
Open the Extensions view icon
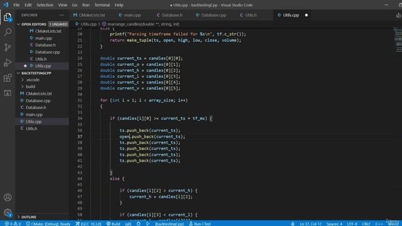(8, 78)
